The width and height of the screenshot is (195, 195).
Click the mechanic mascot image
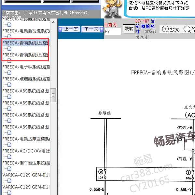pyautogui.click(x=112, y=9)
